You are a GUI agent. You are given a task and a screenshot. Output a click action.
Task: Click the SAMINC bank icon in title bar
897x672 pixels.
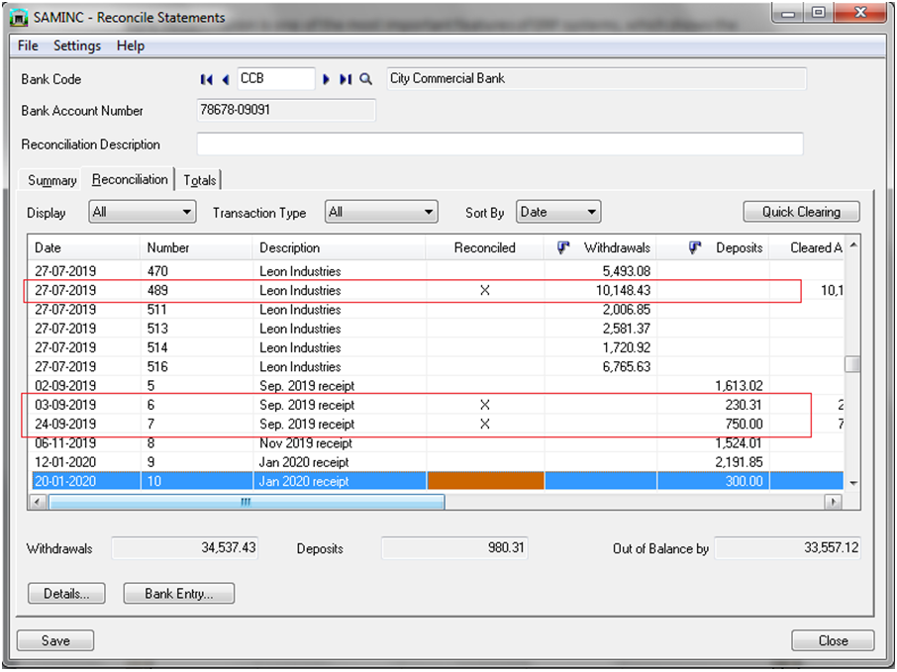click(19, 18)
